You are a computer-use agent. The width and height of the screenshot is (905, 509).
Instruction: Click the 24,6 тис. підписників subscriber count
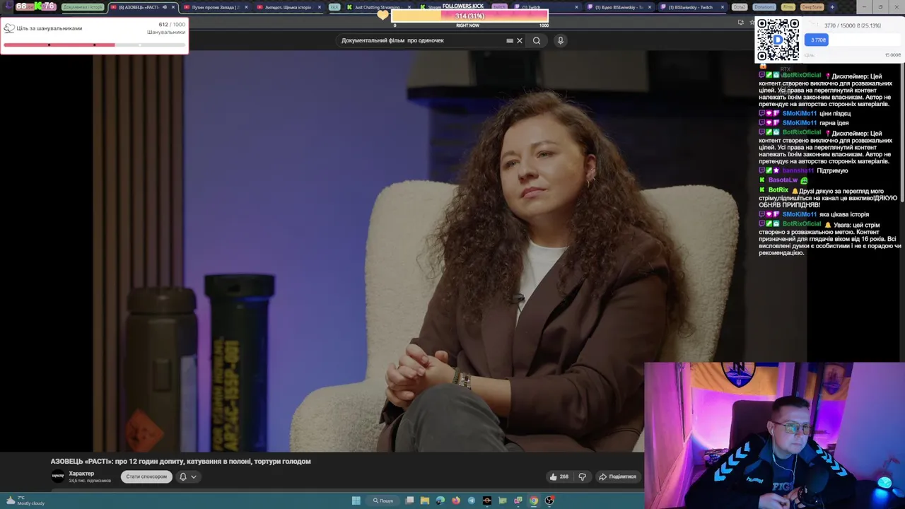click(90, 481)
